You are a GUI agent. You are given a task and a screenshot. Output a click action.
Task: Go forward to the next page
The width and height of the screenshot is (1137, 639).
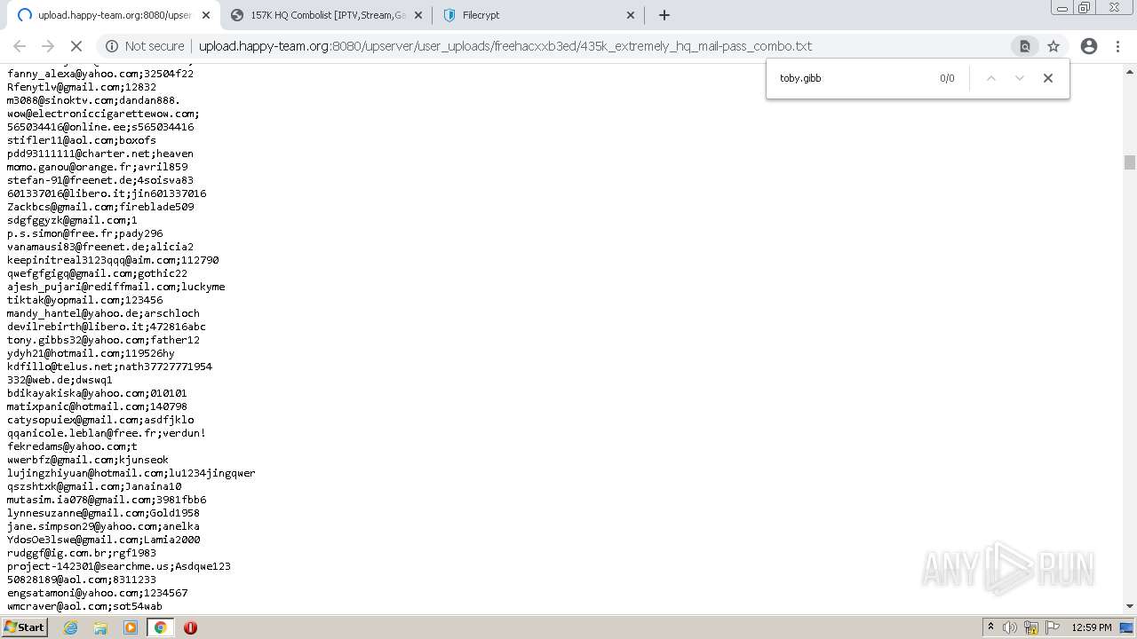48,46
